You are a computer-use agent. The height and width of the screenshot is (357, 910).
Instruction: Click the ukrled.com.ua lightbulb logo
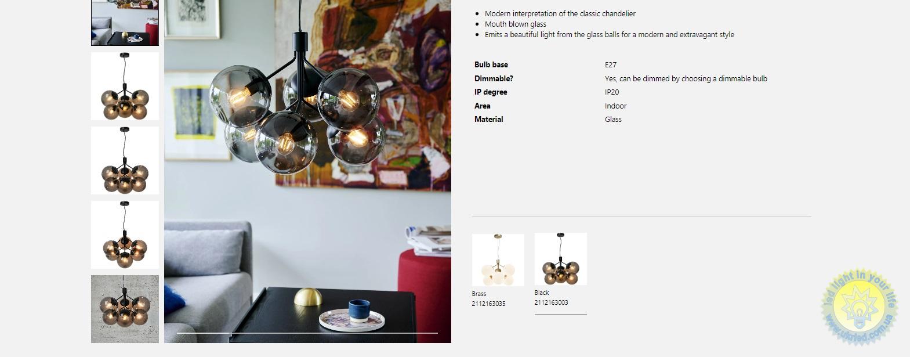pos(860,307)
